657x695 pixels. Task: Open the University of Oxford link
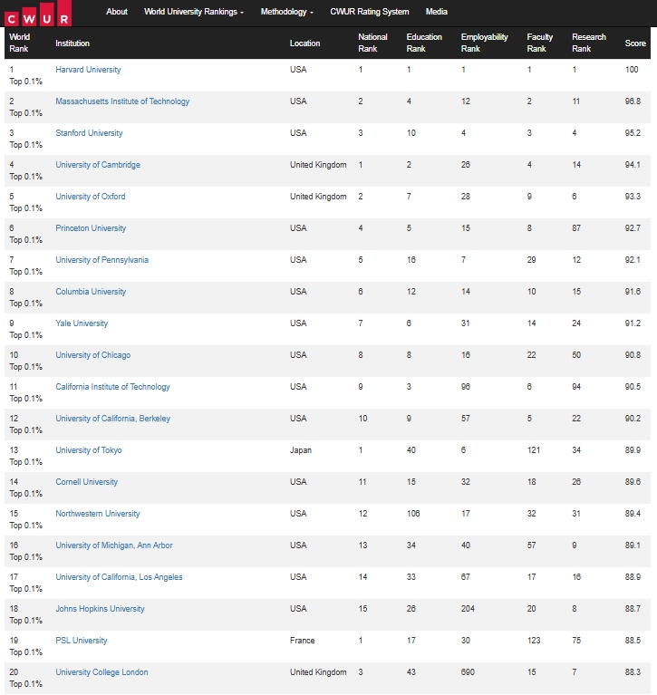(x=91, y=197)
